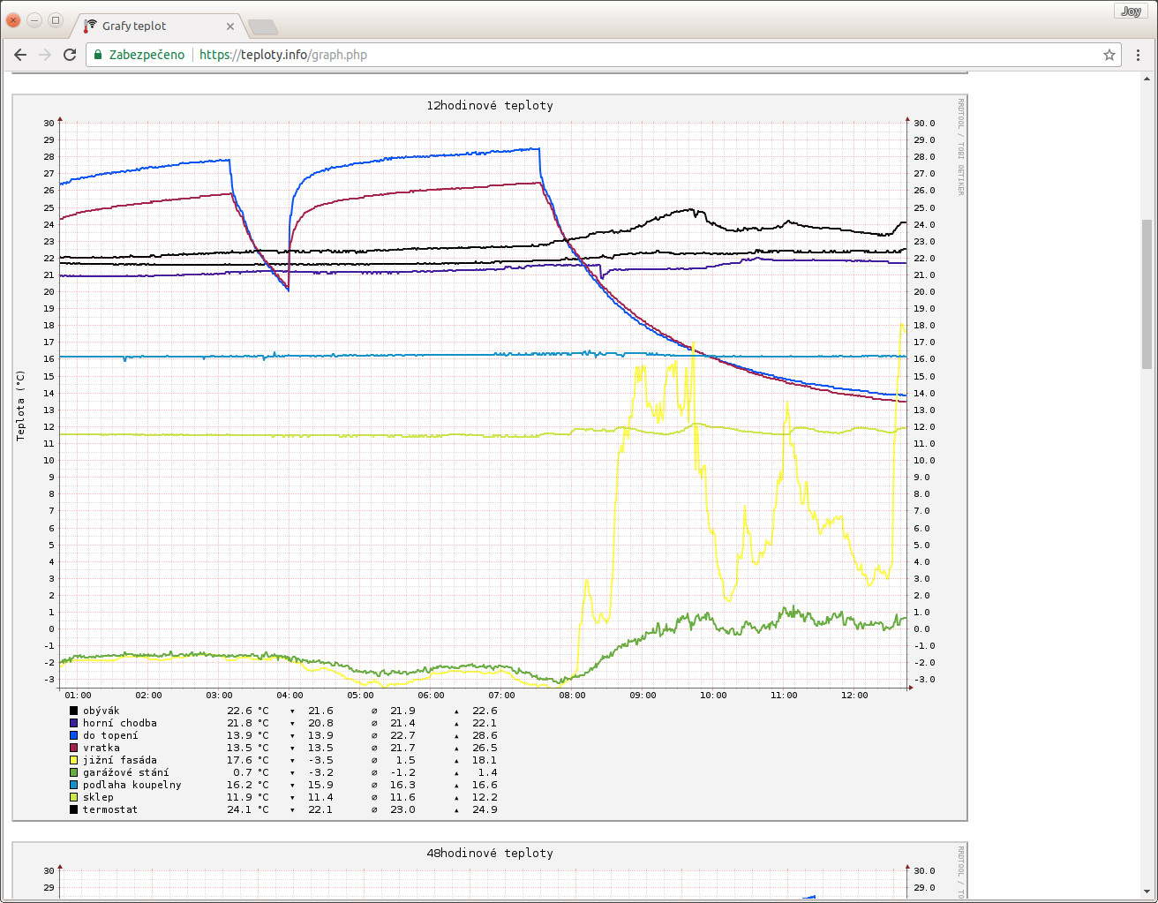This screenshot has width=1158, height=903.
Task: Click the scrollbar down arrow
Action: click(1147, 892)
